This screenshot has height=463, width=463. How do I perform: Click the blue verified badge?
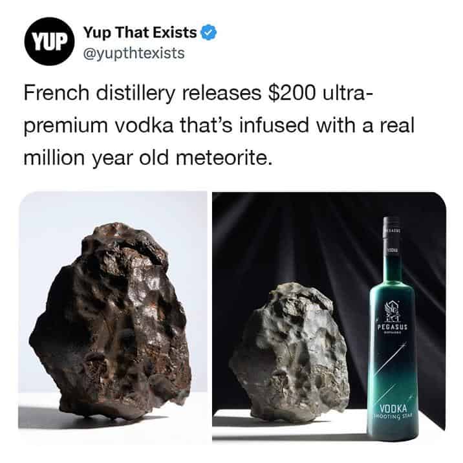pos(209,32)
